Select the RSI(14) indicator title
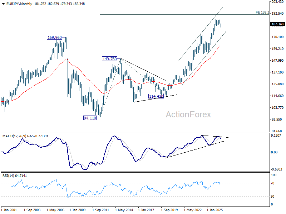This screenshot has height=214, width=286. pos(8,176)
